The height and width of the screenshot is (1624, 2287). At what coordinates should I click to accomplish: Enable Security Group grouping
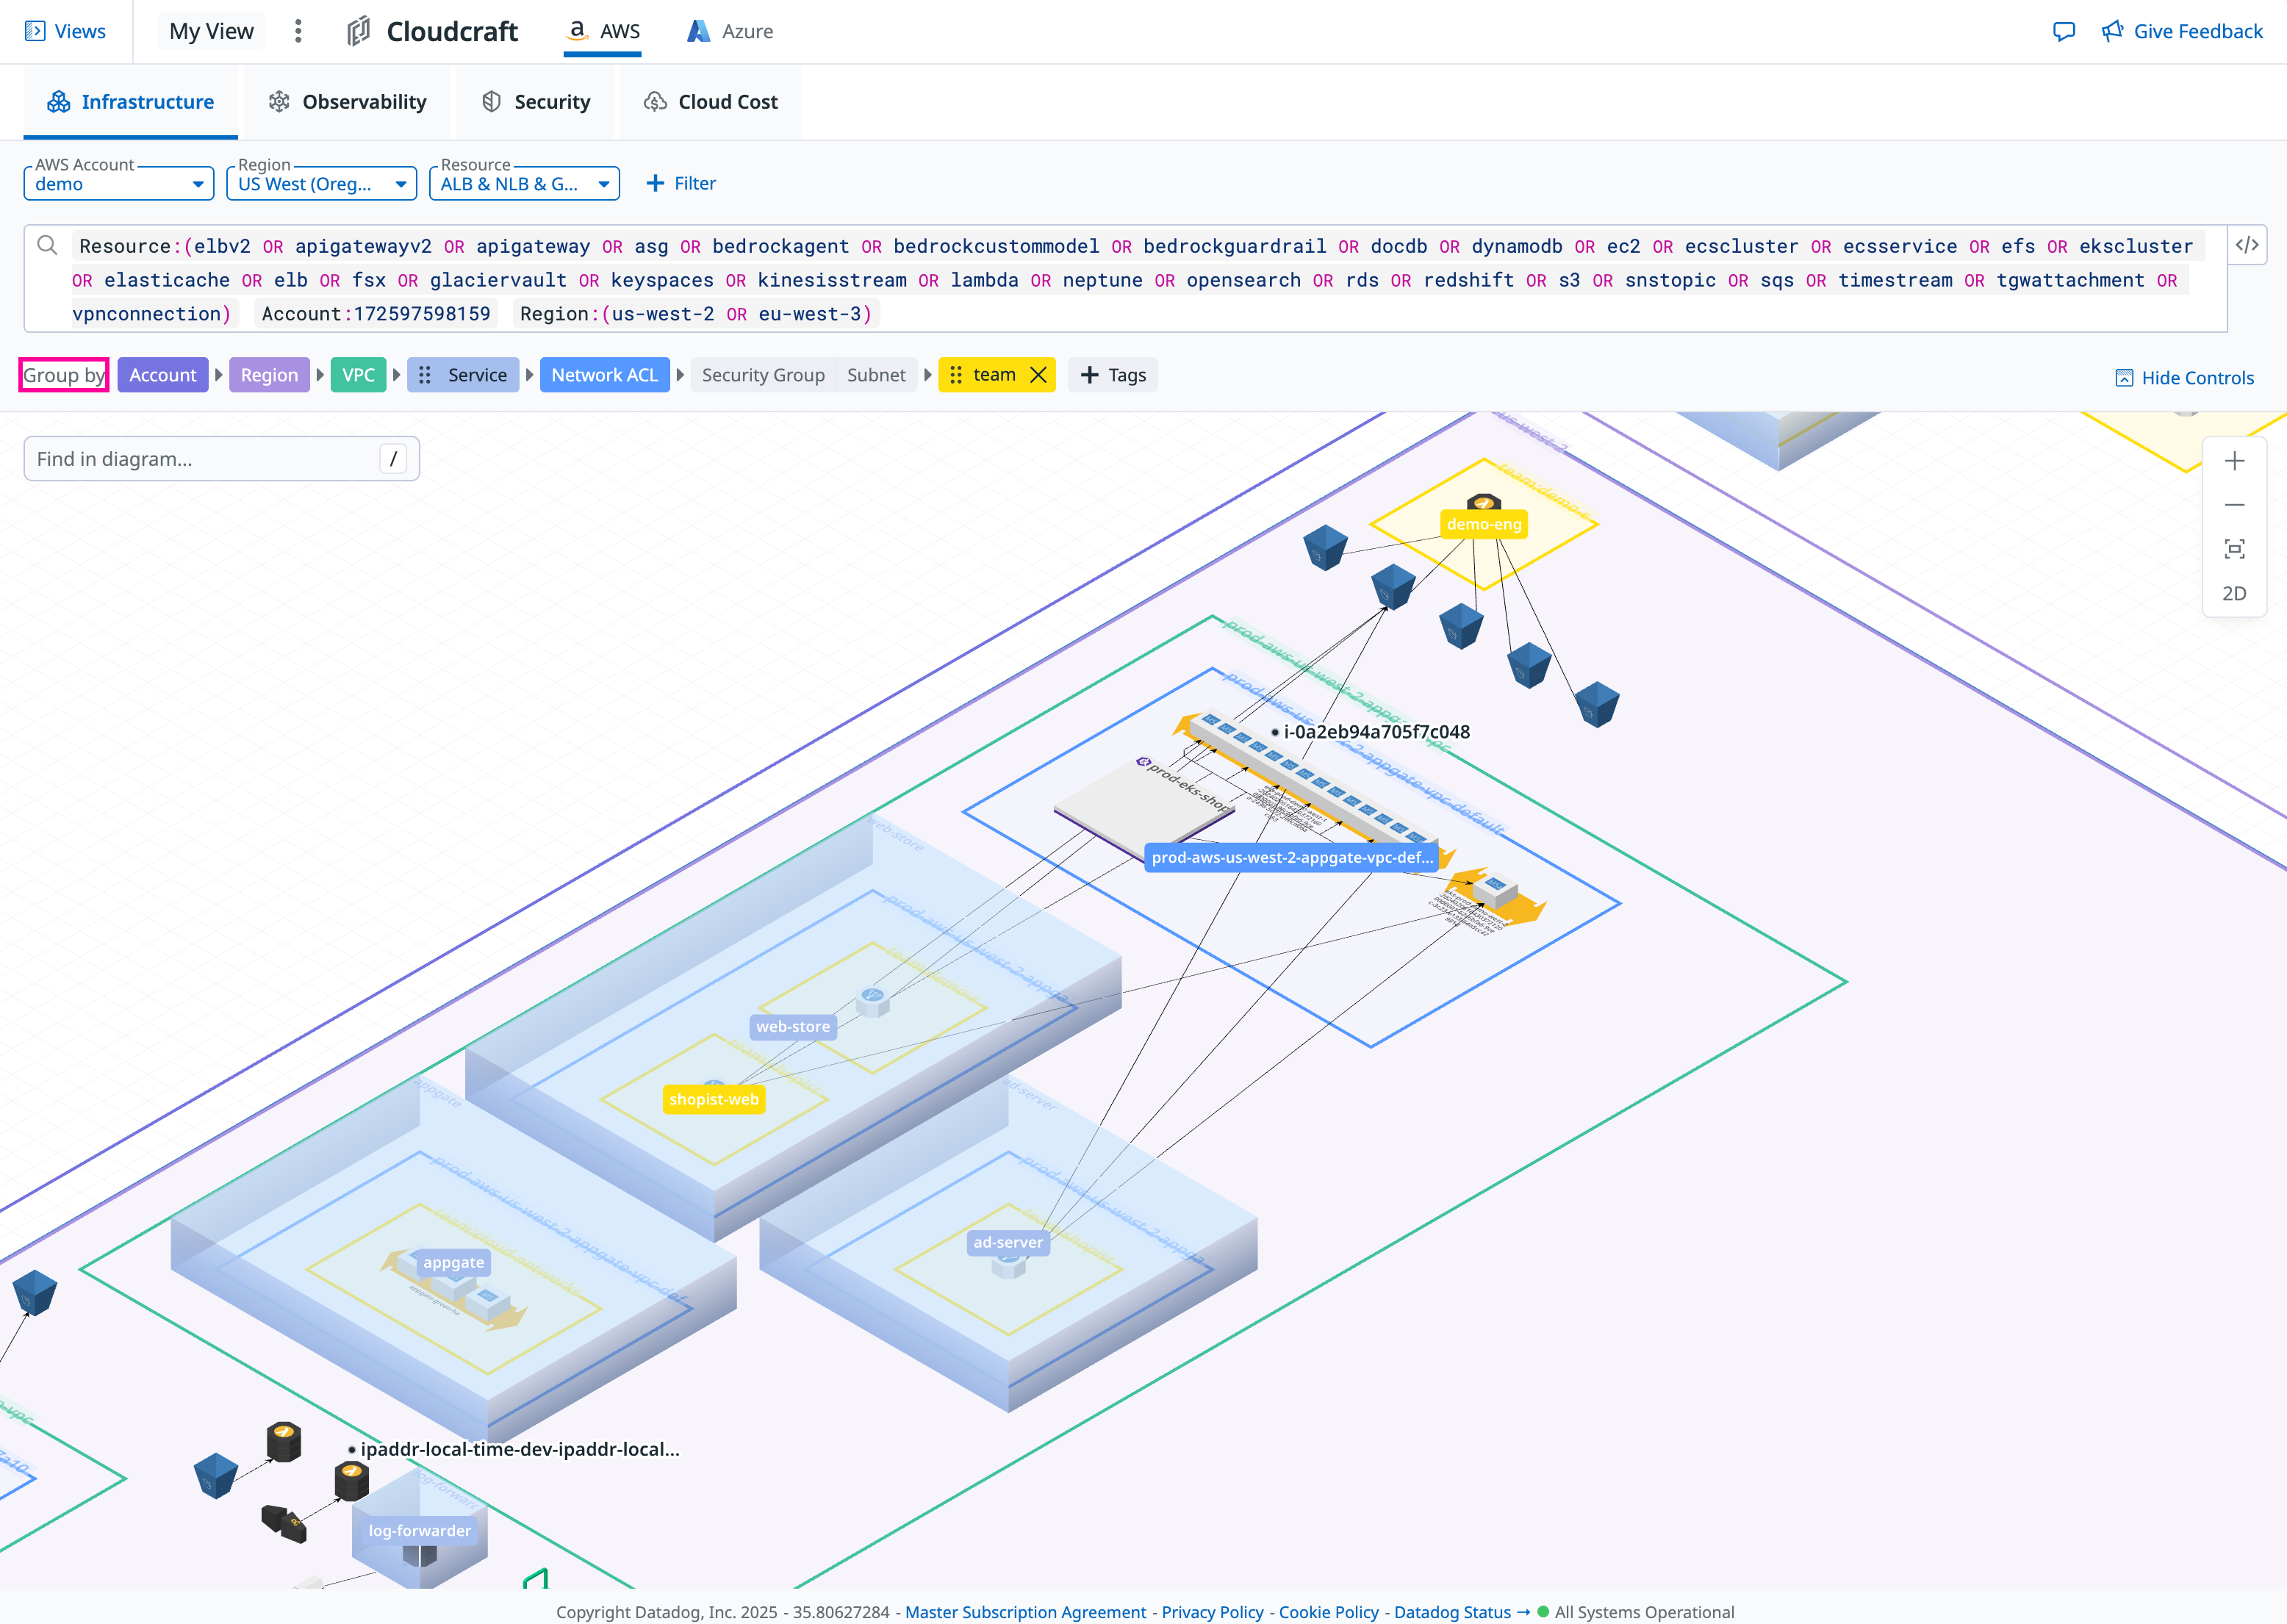coord(763,375)
